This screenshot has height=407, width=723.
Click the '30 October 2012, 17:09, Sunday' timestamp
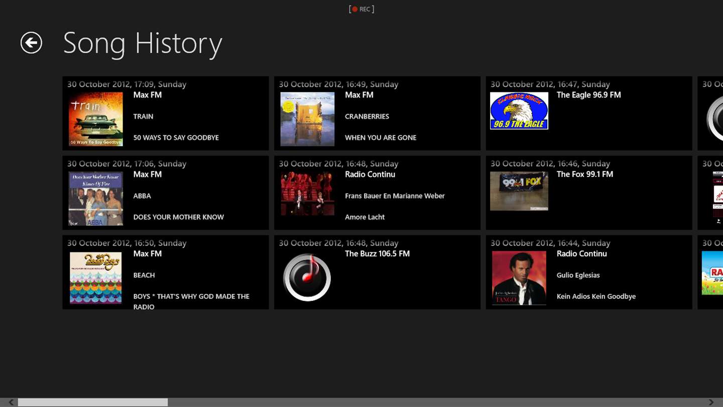pos(127,84)
